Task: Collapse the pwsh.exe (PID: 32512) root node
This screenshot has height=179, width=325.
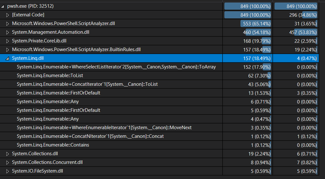Action: pyautogui.click(x=3, y=6)
